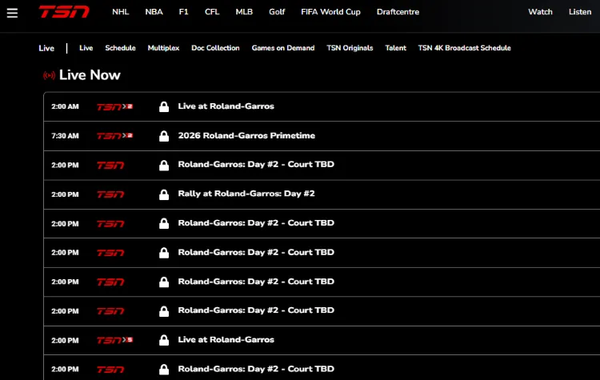Click the TSN channel logo in the Rally row

pyautogui.click(x=110, y=194)
